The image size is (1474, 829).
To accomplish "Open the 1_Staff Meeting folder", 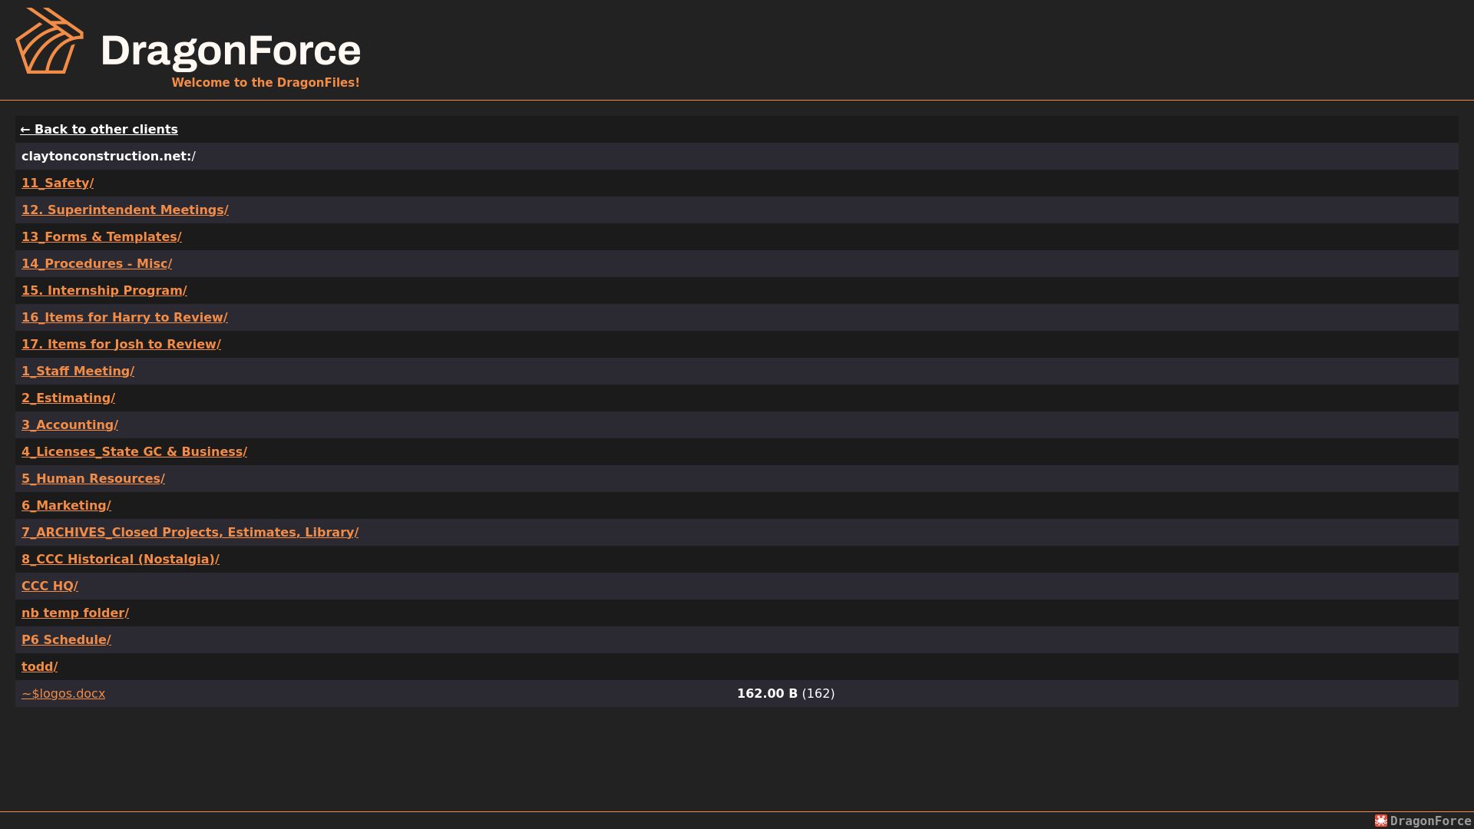I will pos(78,371).
